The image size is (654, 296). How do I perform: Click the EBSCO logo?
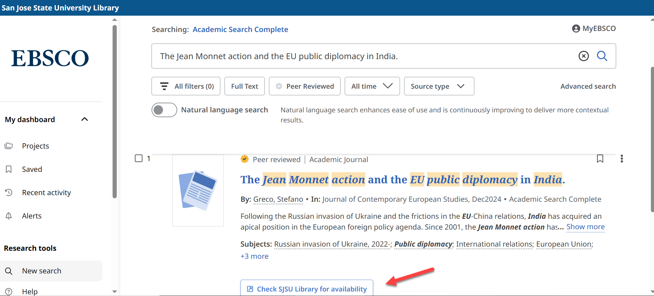point(50,58)
